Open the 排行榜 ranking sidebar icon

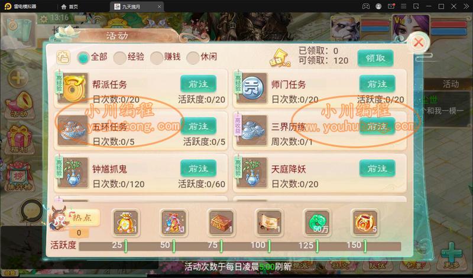(x=19, y=177)
